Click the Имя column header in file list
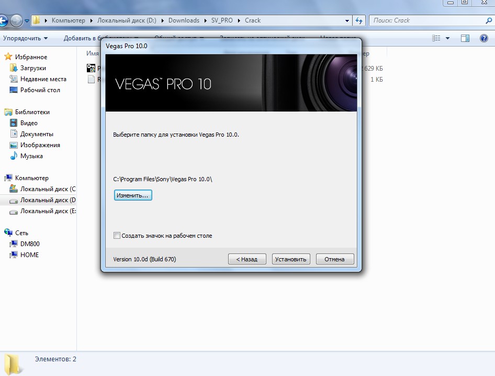 click(92, 53)
